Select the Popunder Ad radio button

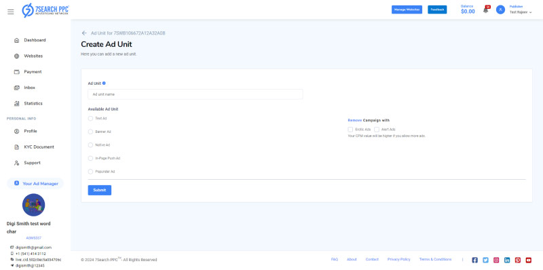tap(90, 172)
